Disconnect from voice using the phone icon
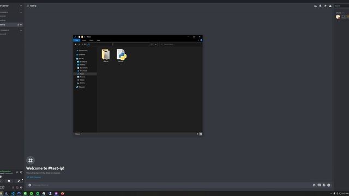 pos(21,172)
